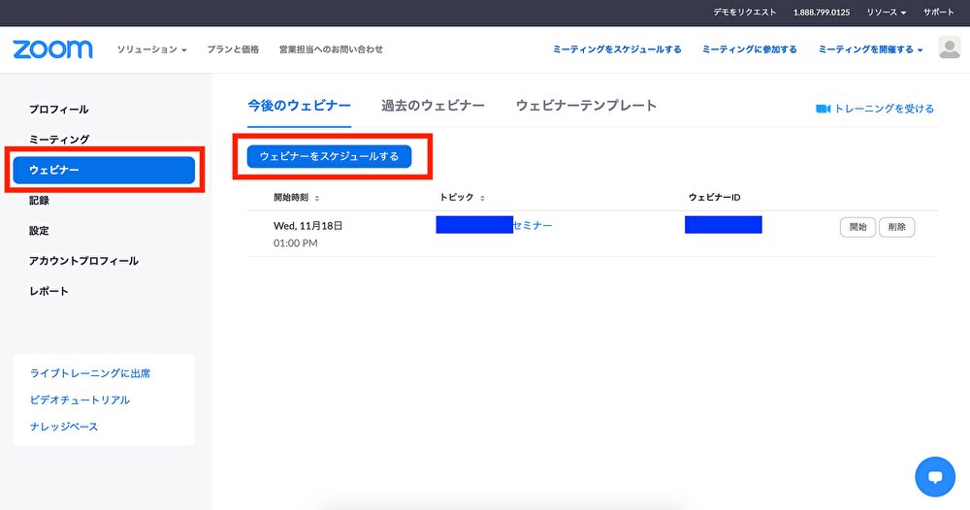The width and height of the screenshot is (970, 510).
Task: Open the chat support bubble icon
Action: pyautogui.click(x=935, y=477)
